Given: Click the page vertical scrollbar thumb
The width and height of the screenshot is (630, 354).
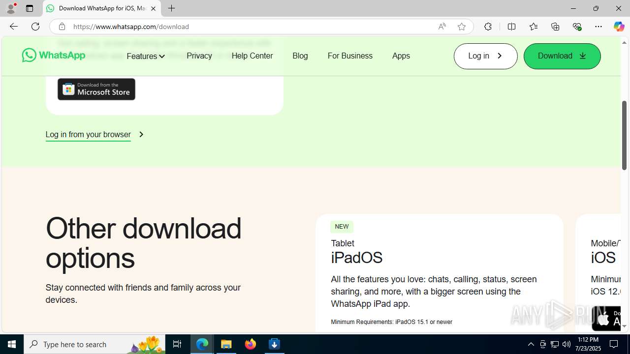Looking at the screenshot, I should pos(624,136).
